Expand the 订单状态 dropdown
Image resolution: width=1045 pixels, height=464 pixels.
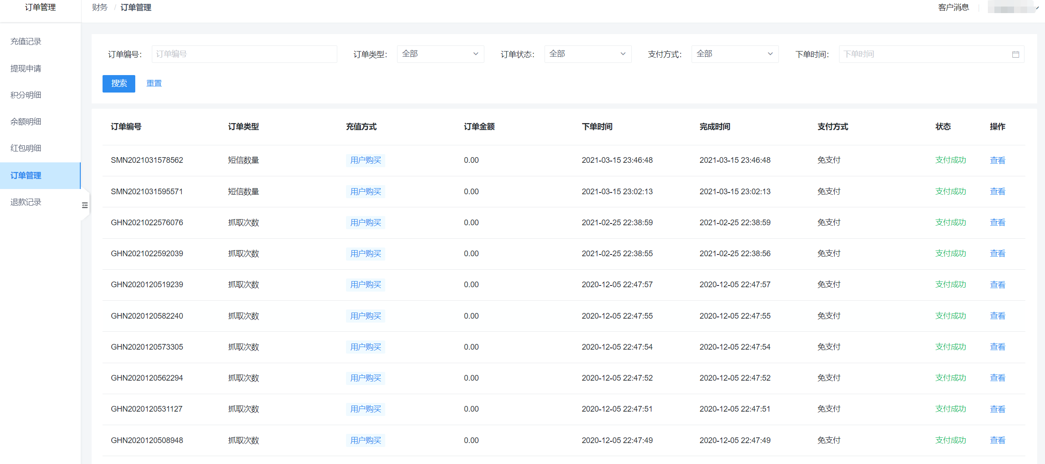tap(588, 54)
